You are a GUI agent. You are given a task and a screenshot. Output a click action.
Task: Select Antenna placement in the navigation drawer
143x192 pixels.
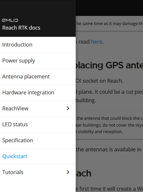point(38,76)
